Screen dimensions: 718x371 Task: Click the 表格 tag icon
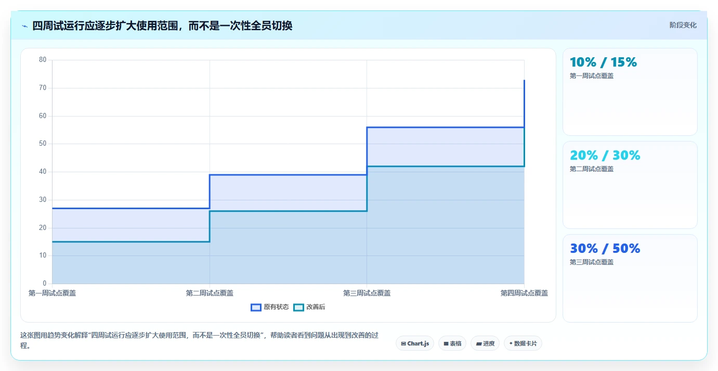(446, 344)
